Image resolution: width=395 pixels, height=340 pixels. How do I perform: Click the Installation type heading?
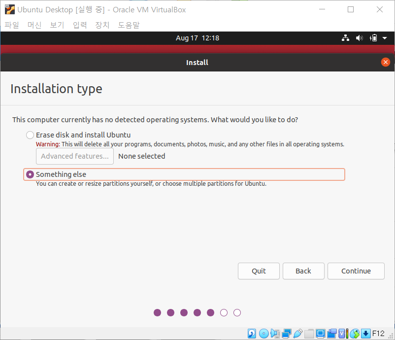tap(57, 89)
